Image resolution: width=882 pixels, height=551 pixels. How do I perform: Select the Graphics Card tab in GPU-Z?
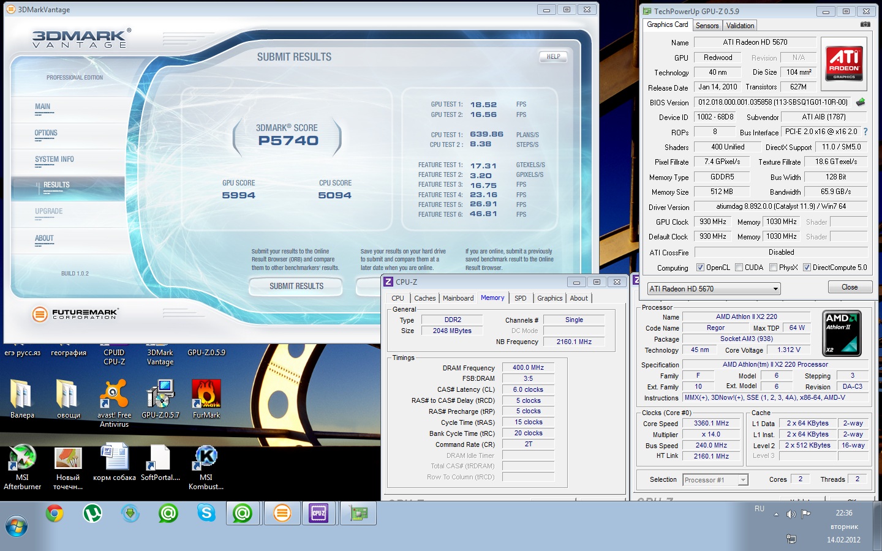pos(667,24)
